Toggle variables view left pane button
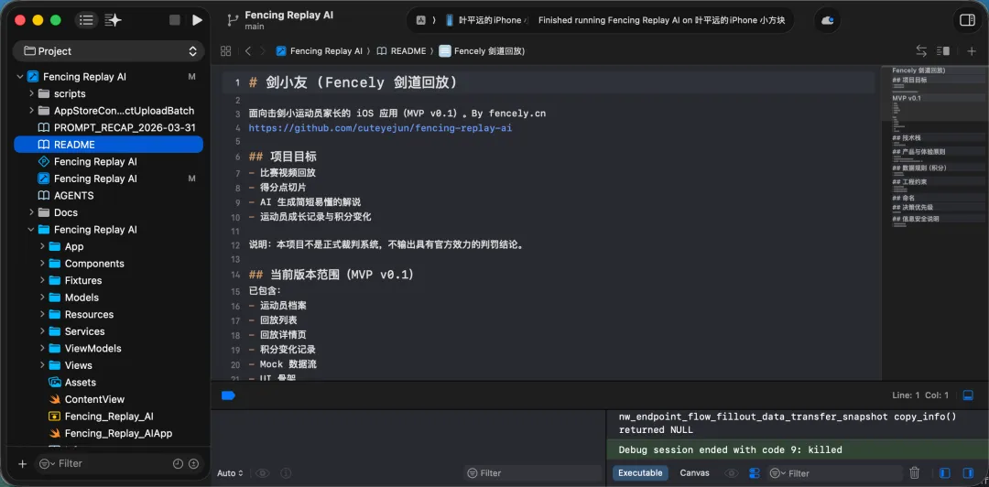This screenshot has height=487, width=989. [x=945, y=473]
